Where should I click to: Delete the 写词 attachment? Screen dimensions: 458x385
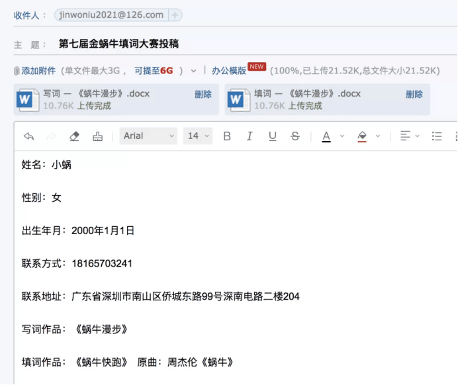coord(203,95)
